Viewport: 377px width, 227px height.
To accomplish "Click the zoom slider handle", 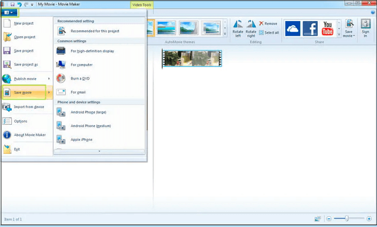I will point(347,218).
